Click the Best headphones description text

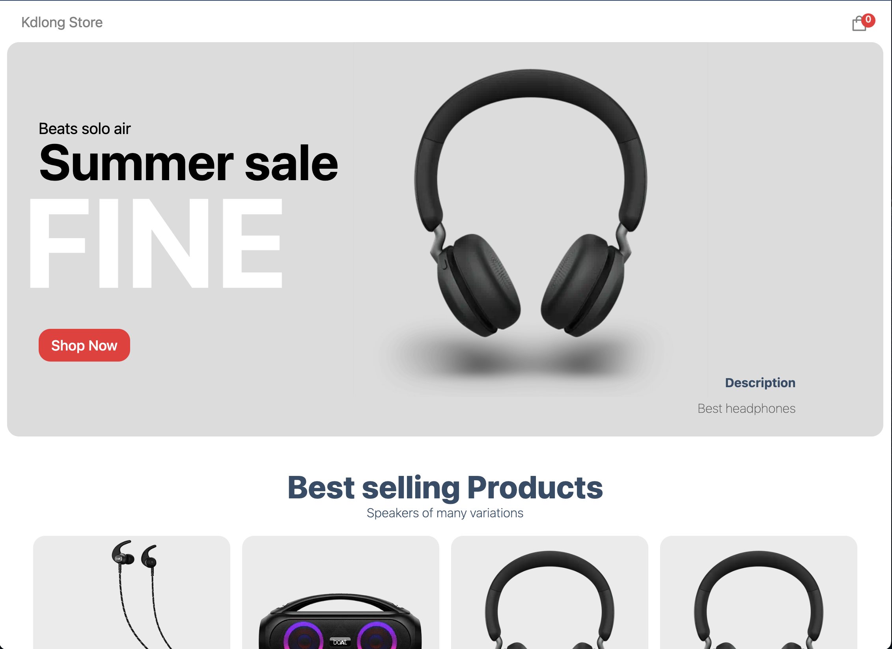tap(746, 408)
